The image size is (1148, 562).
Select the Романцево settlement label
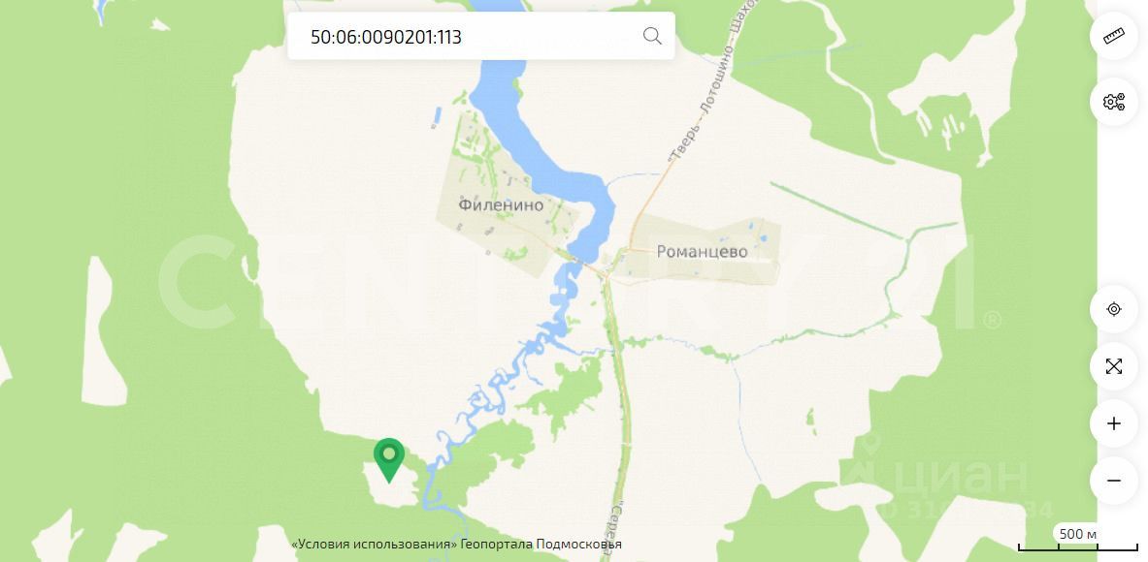(703, 252)
